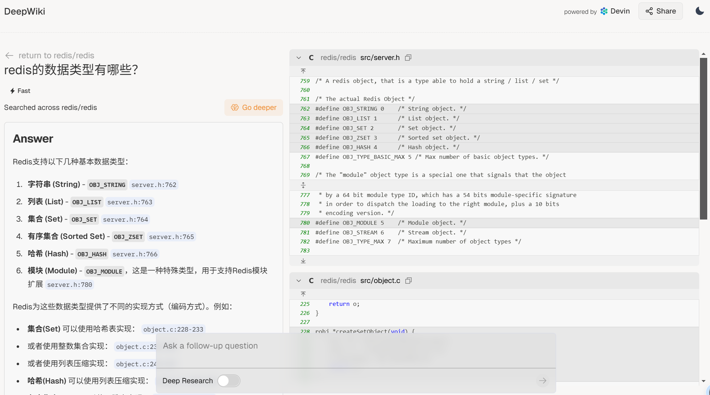Image resolution: width=710 pixels, height=395 pixels.
Task: Click the Answer heading
Action: coord(33,139)
